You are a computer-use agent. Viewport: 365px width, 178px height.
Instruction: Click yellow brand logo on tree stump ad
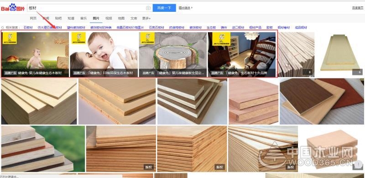point(147,38)
